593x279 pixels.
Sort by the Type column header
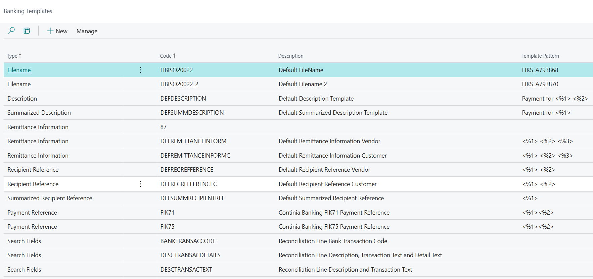pyautogui.click(x=12, y=56)
